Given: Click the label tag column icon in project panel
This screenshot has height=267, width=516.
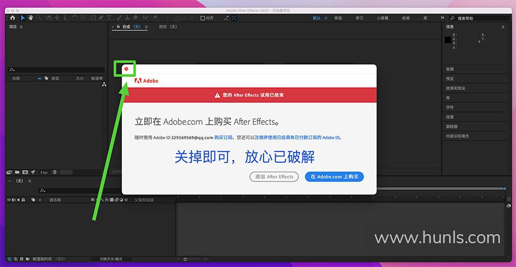Looking at the screenshot, I should point(46,79).
